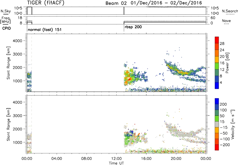The width and height of the screenshot is (238, 165).
Task: Click 'Slant Range [km]' label of velocity panel
Action: pos(8,124)
